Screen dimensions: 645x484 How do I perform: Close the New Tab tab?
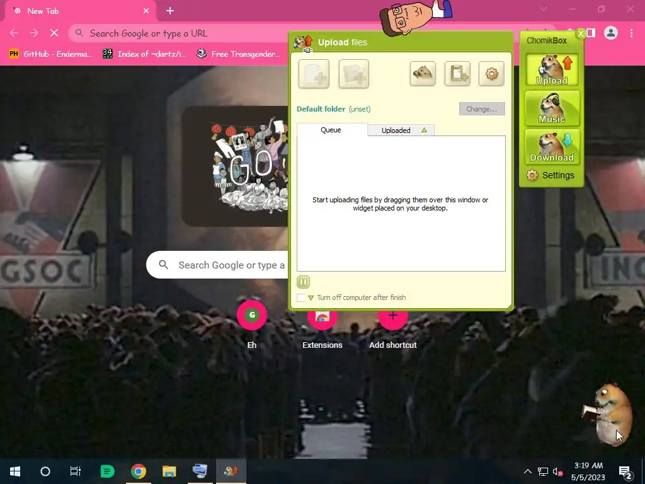coord(146,11)
